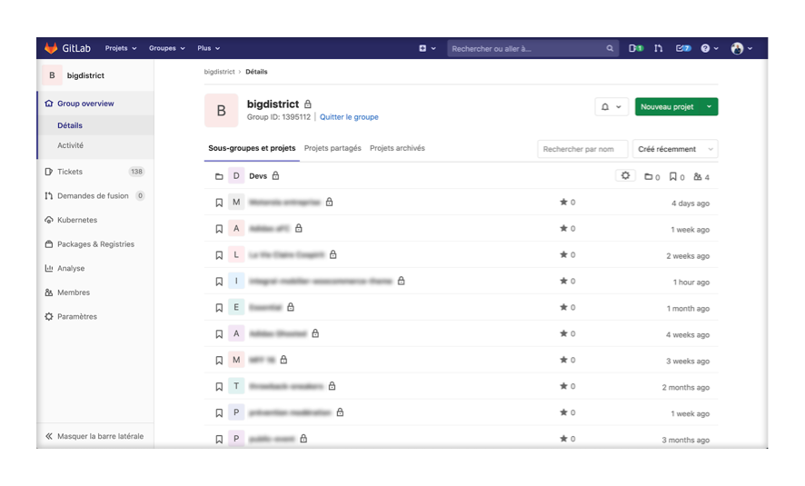
Task: Click the Packages & Registries sidebar icon
Action: [x=49, y=244]
